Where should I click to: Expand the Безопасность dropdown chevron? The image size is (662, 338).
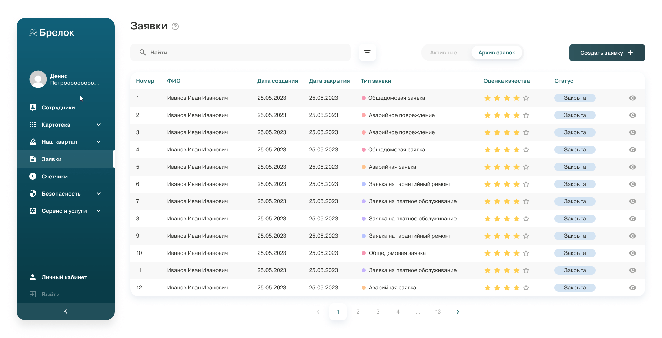click(99, 194)
